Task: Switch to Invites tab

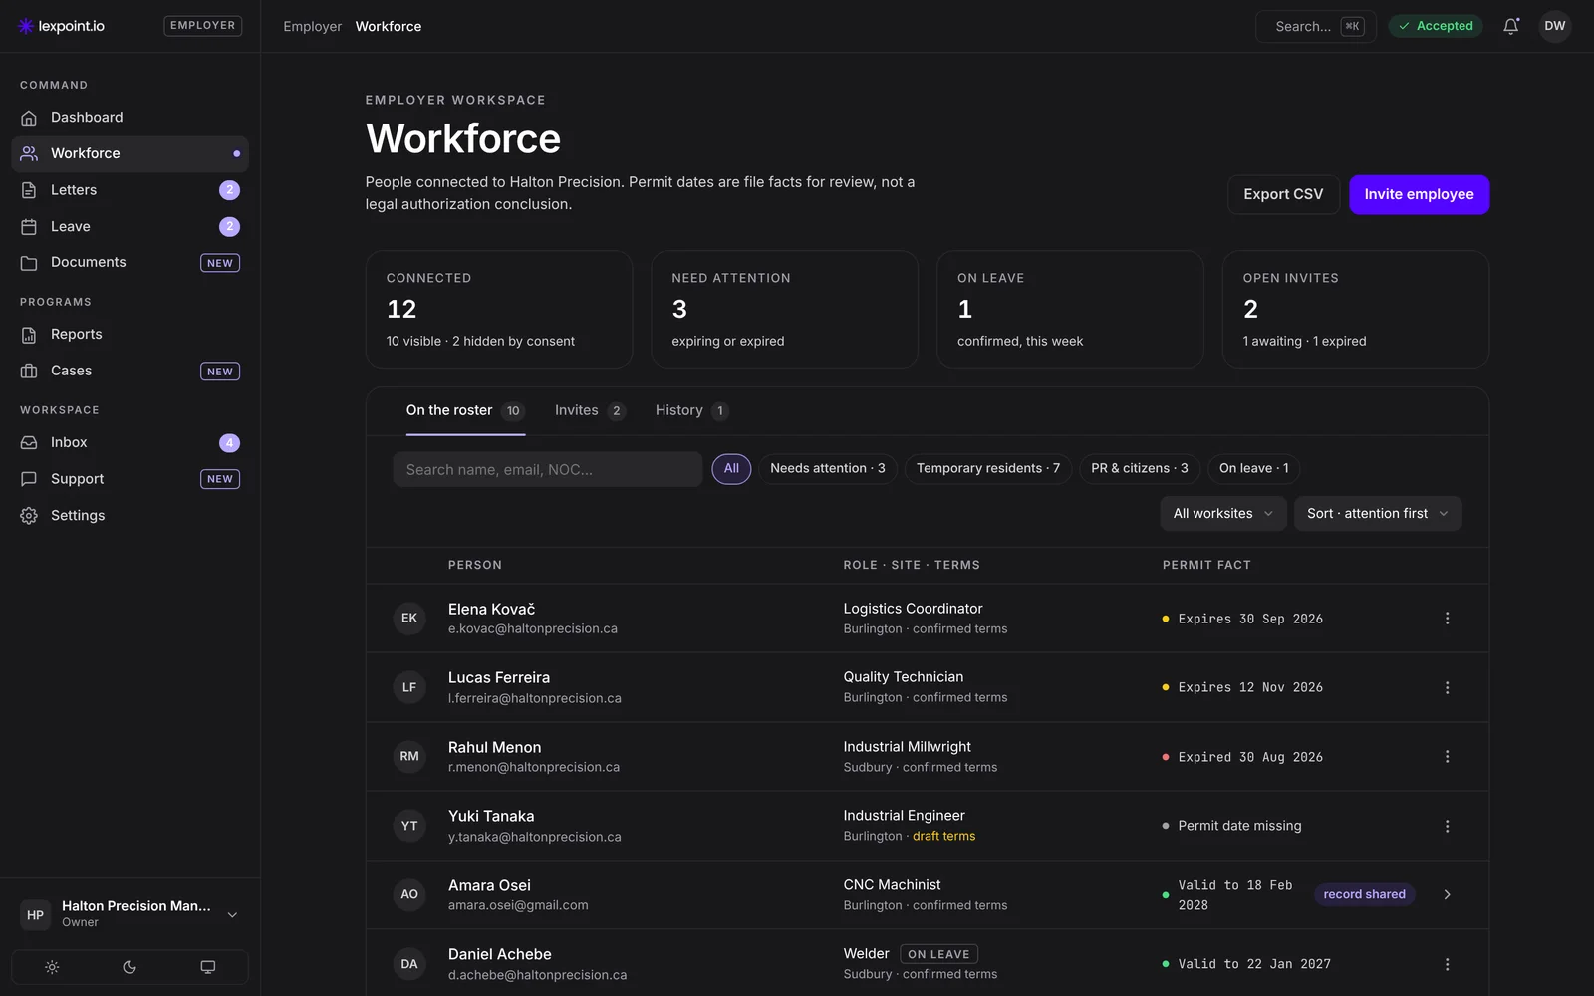Action: tap(590, 411)
